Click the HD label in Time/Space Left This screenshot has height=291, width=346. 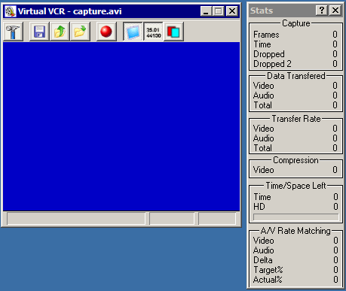[x=259, y=207]
